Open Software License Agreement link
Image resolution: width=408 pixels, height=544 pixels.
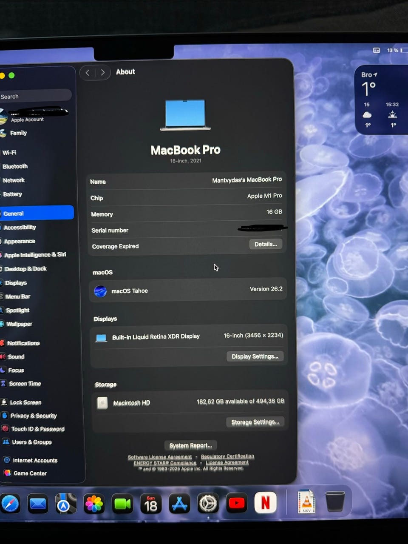tap(160, 457)
